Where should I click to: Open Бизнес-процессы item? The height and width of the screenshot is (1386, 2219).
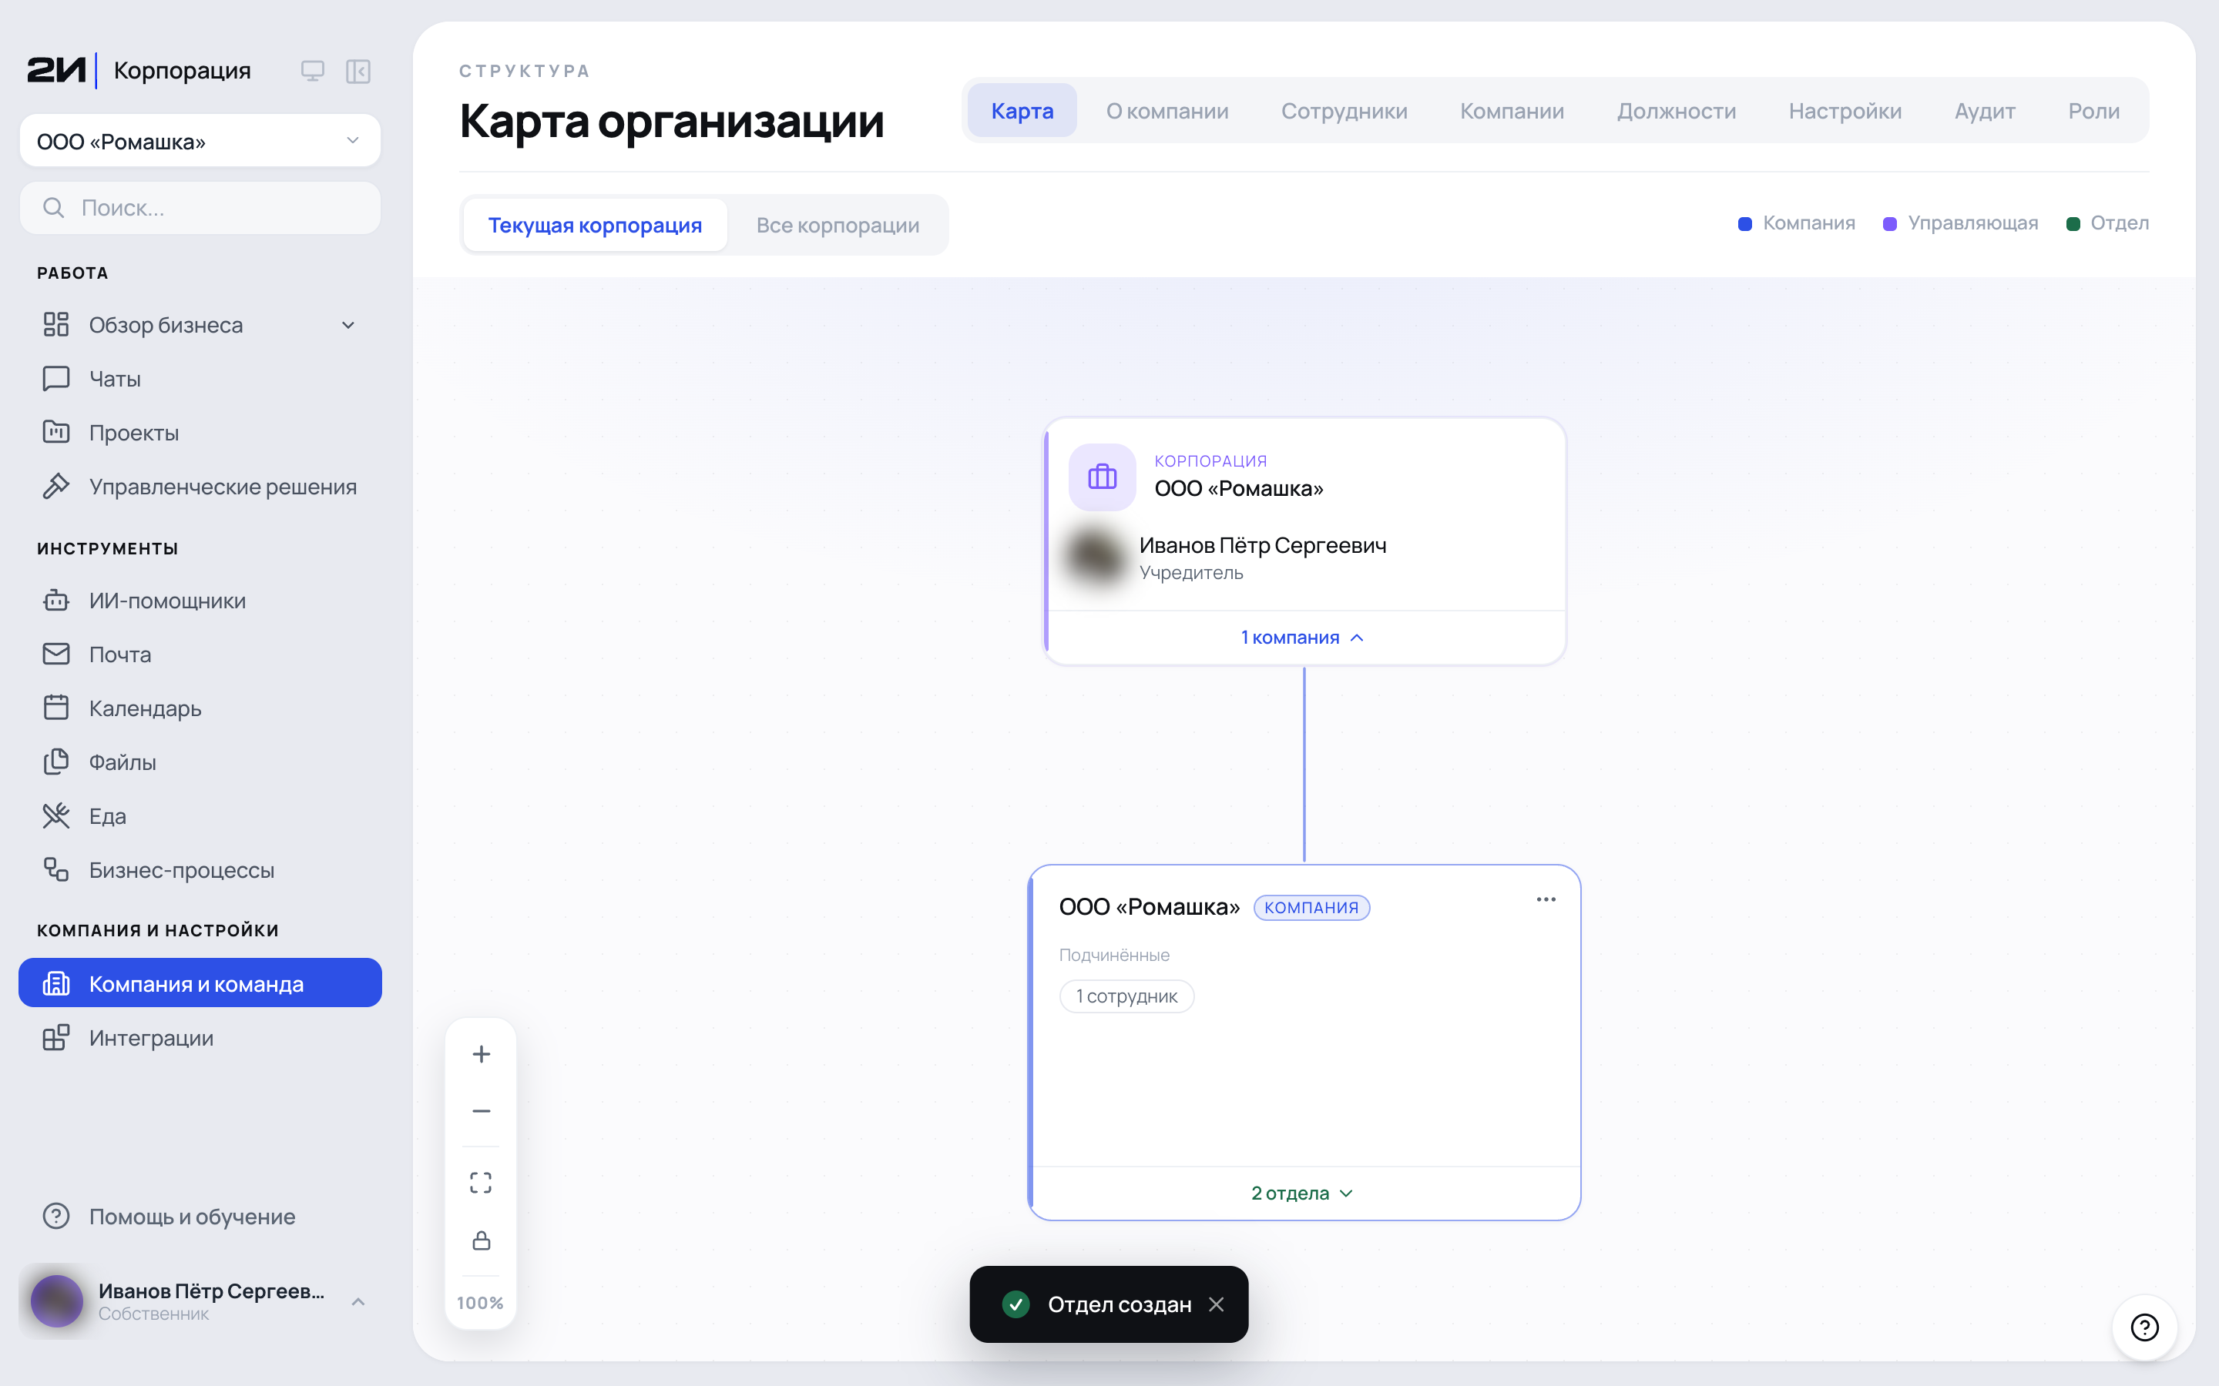point(200,870)
